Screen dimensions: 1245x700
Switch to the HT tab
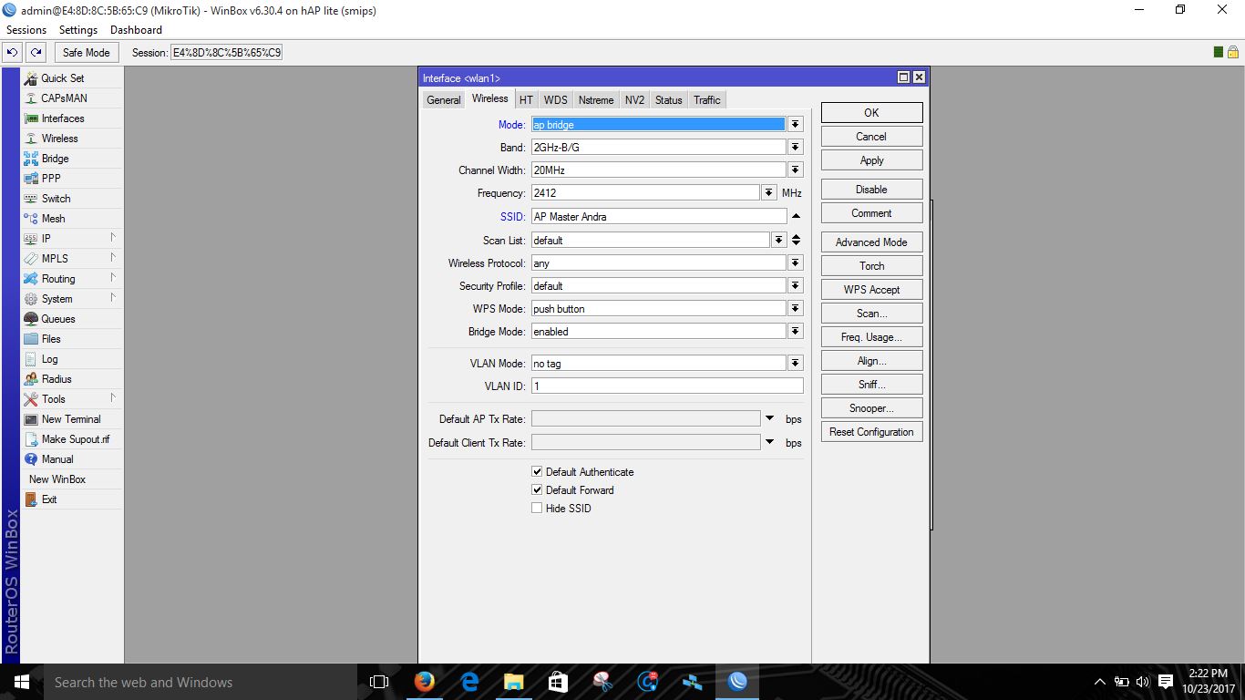(x=526, y=99)
